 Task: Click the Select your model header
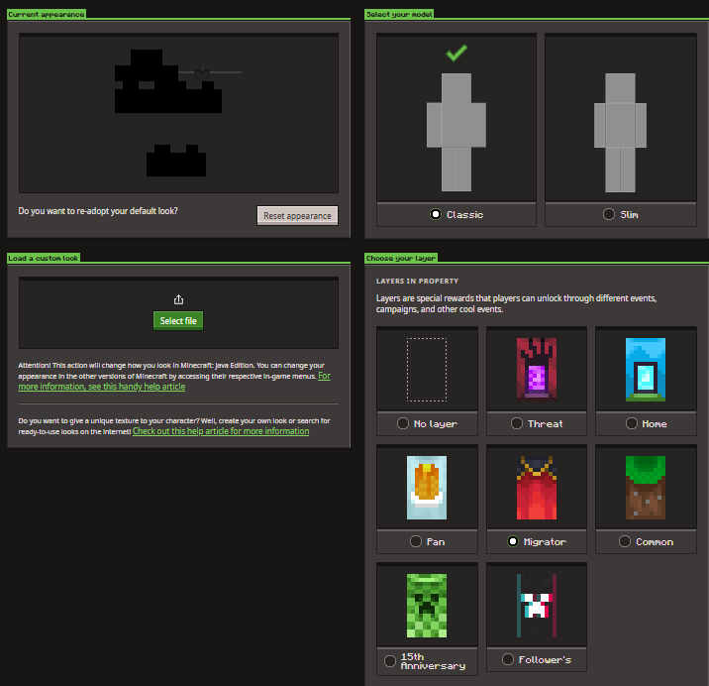point(399,14)
